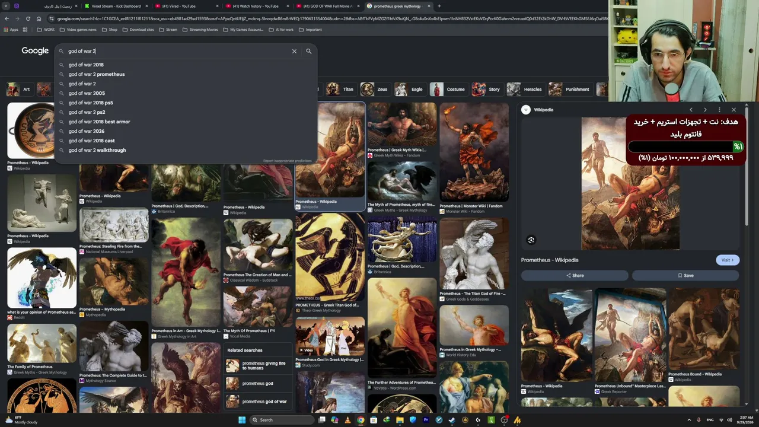Open the AI for work bookmarks folder
Image resolution: width=759 pixels, height=427 pixels.
click(281, 30)
